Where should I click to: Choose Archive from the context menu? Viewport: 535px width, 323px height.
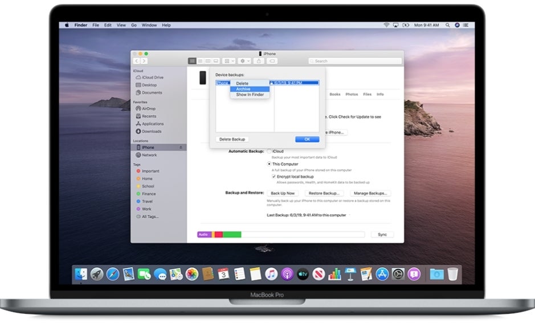point(250,89)
